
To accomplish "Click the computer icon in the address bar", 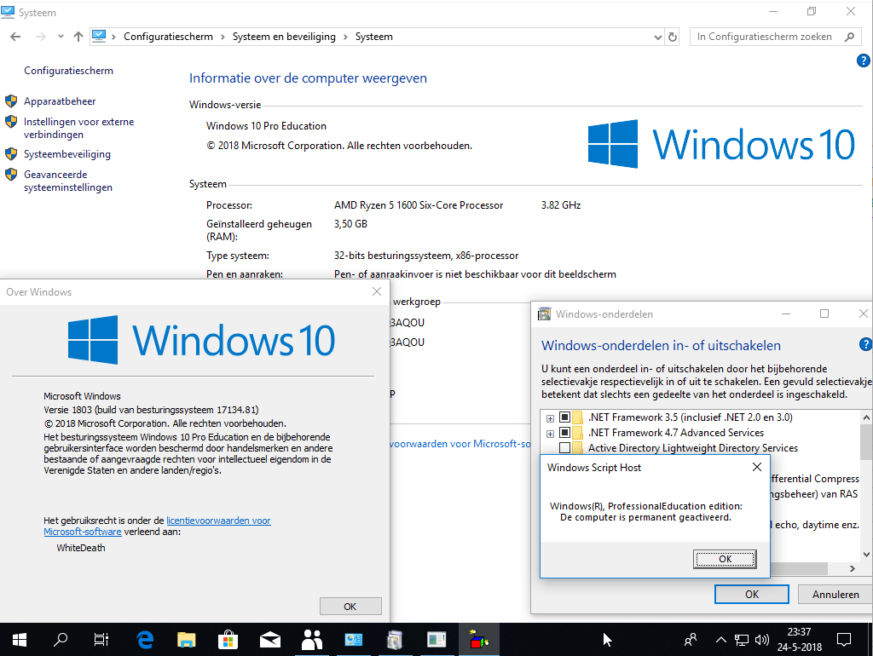I will pyautogui.click(x=99, y=36).
